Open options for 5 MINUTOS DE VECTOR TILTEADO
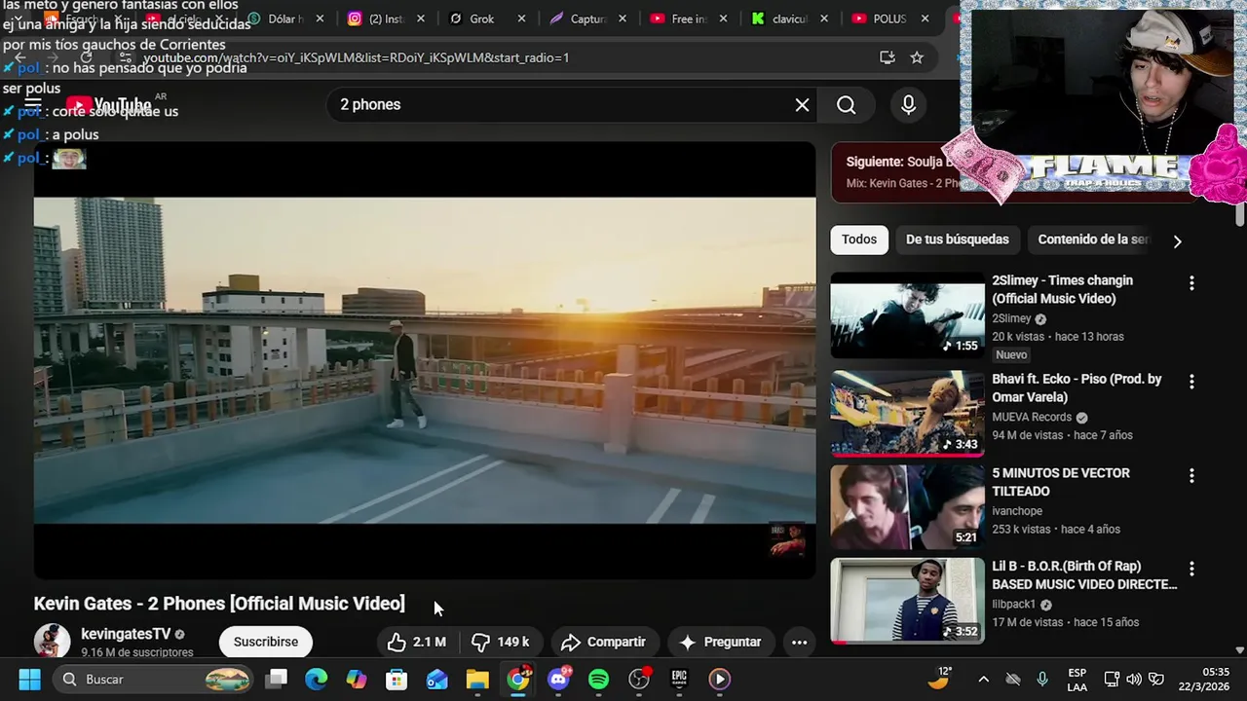Viewport: 1247px width, 701px height. 1191,476
